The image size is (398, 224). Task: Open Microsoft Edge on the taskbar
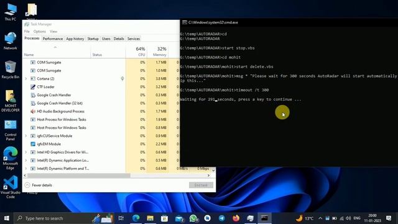click(136, 218)
